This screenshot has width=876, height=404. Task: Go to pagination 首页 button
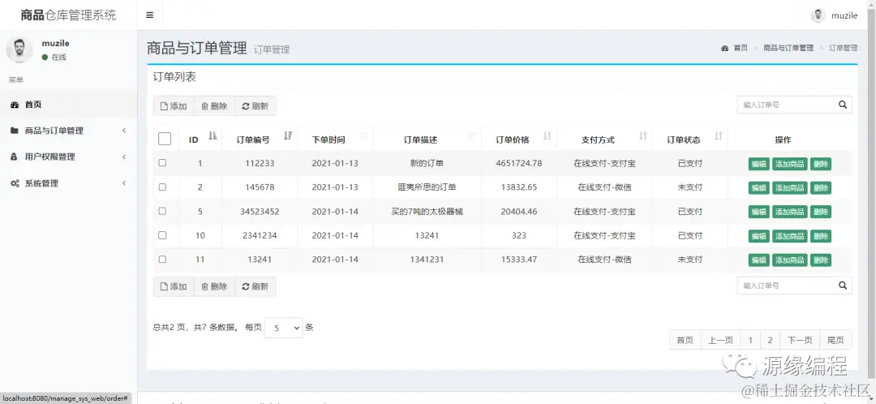(x=685, y=340)
